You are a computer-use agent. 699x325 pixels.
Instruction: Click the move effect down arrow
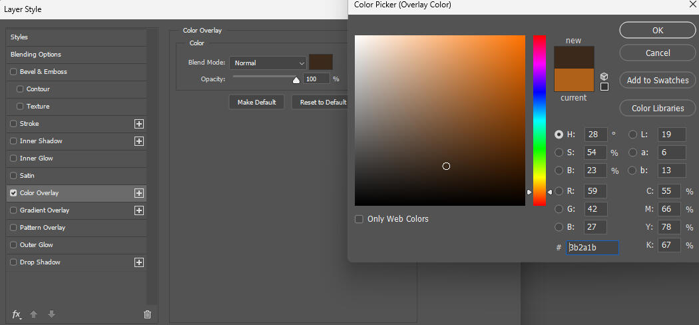click(51, 314)
